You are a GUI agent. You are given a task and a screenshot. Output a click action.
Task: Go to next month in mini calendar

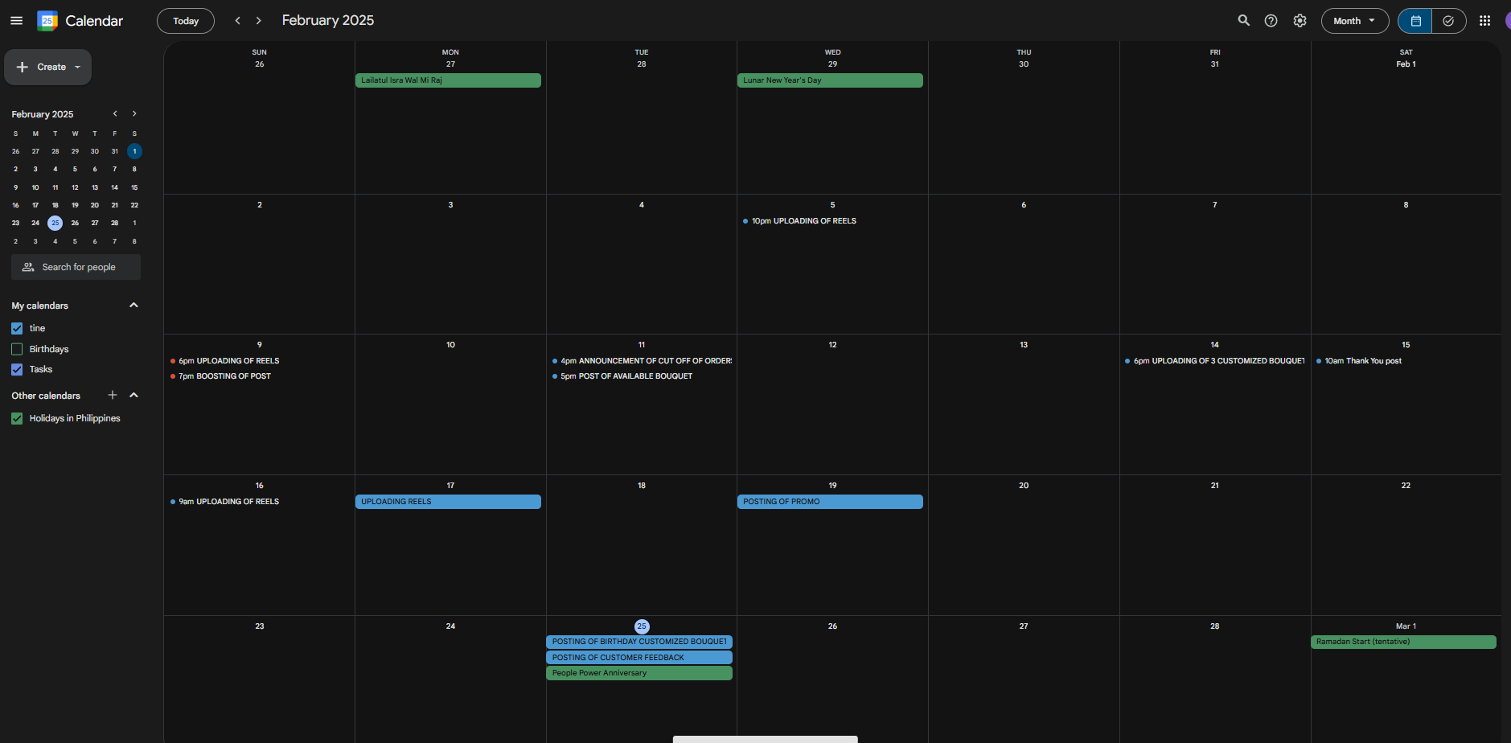pos(134,114)
